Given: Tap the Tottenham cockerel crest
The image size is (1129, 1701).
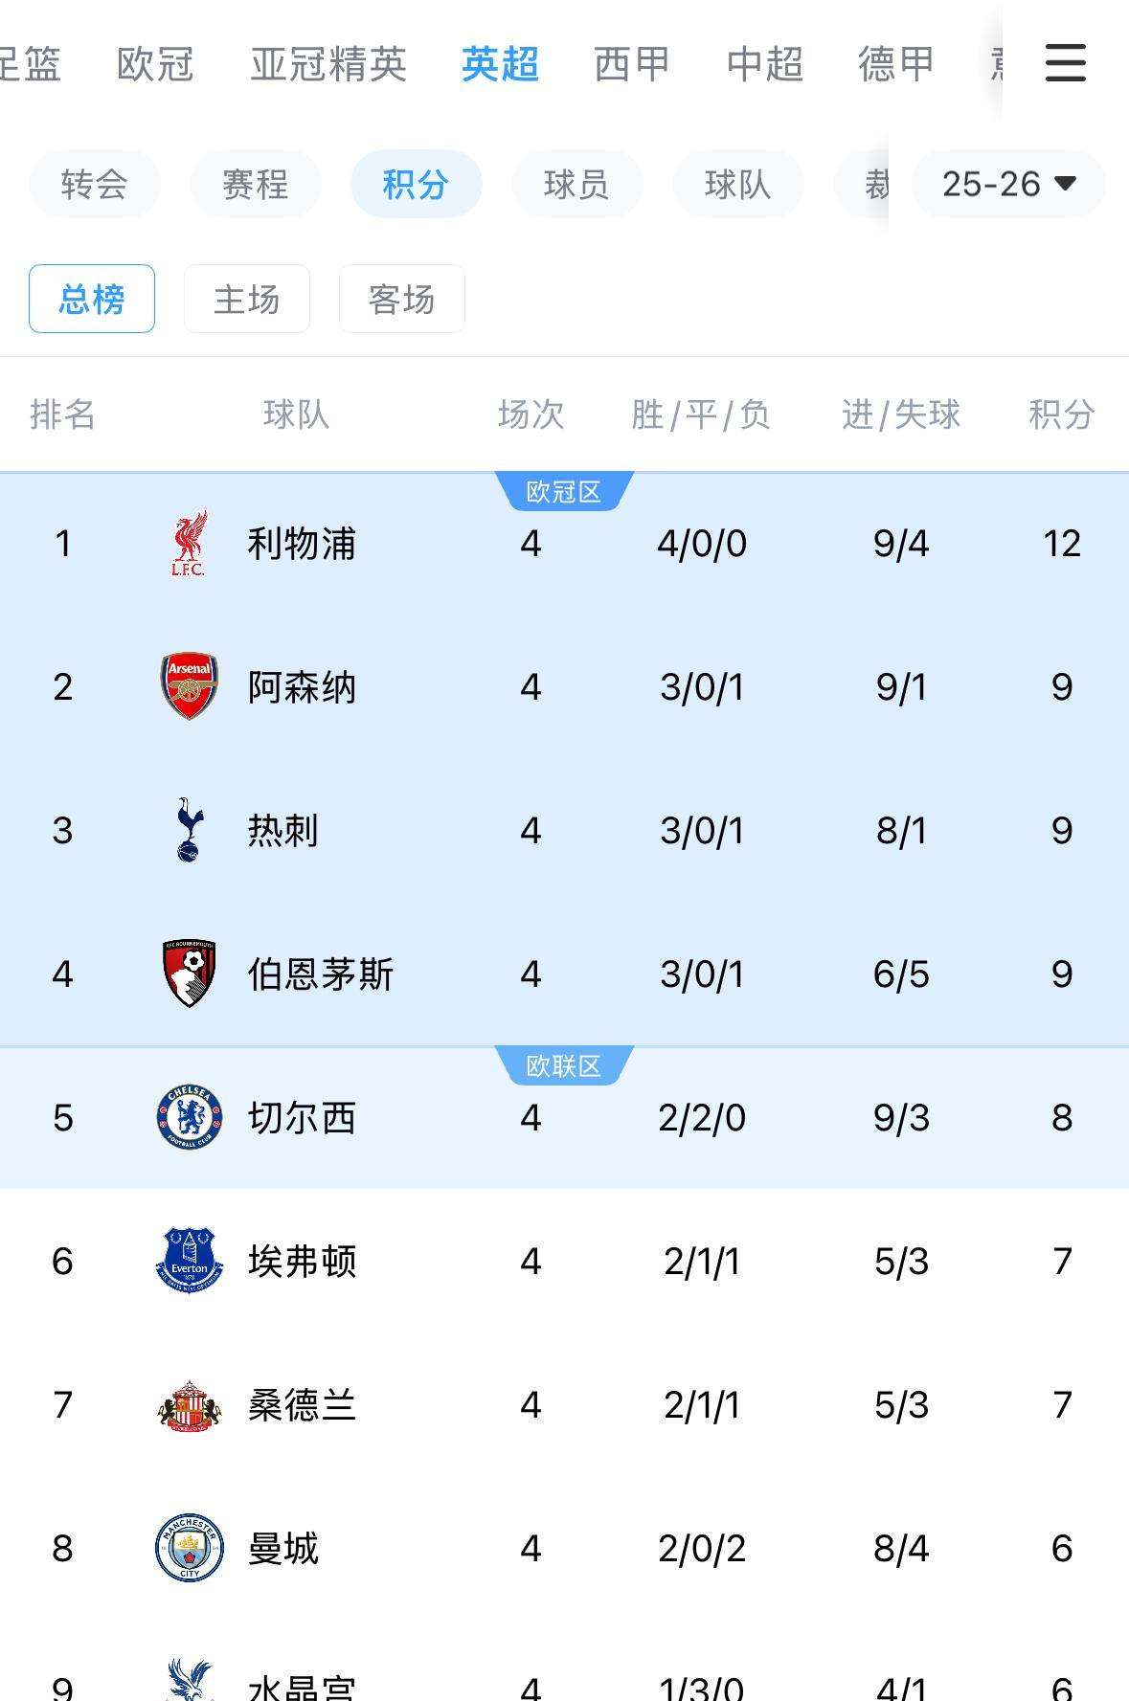Looking at the screenshot, I should click(x=189, y=830).
